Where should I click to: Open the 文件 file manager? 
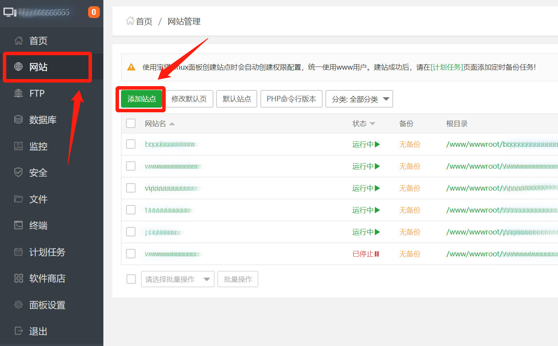click(x=38, y=199)
